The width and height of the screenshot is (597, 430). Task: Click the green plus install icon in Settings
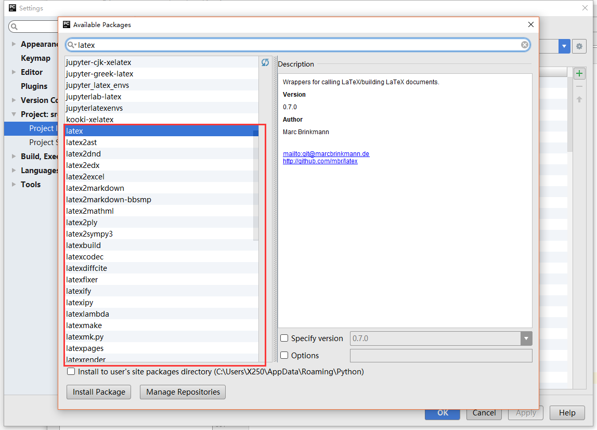click(x=579, y=73)
